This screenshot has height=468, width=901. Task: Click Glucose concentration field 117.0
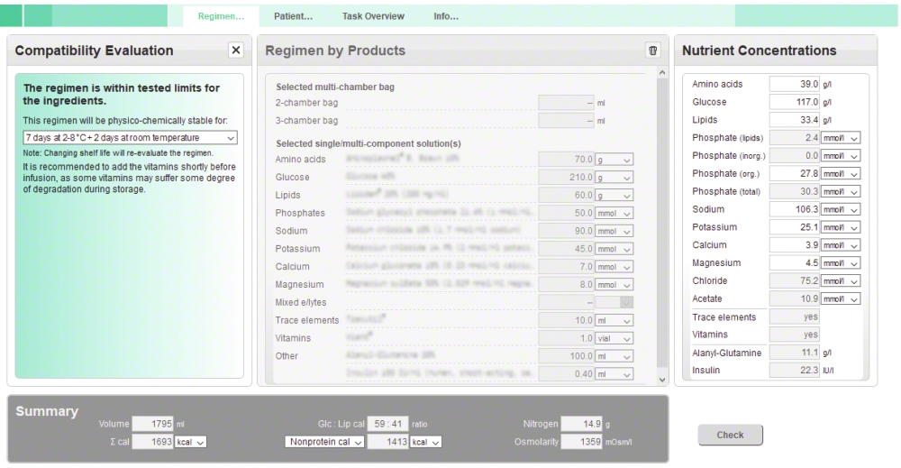[x=794, y=102]
